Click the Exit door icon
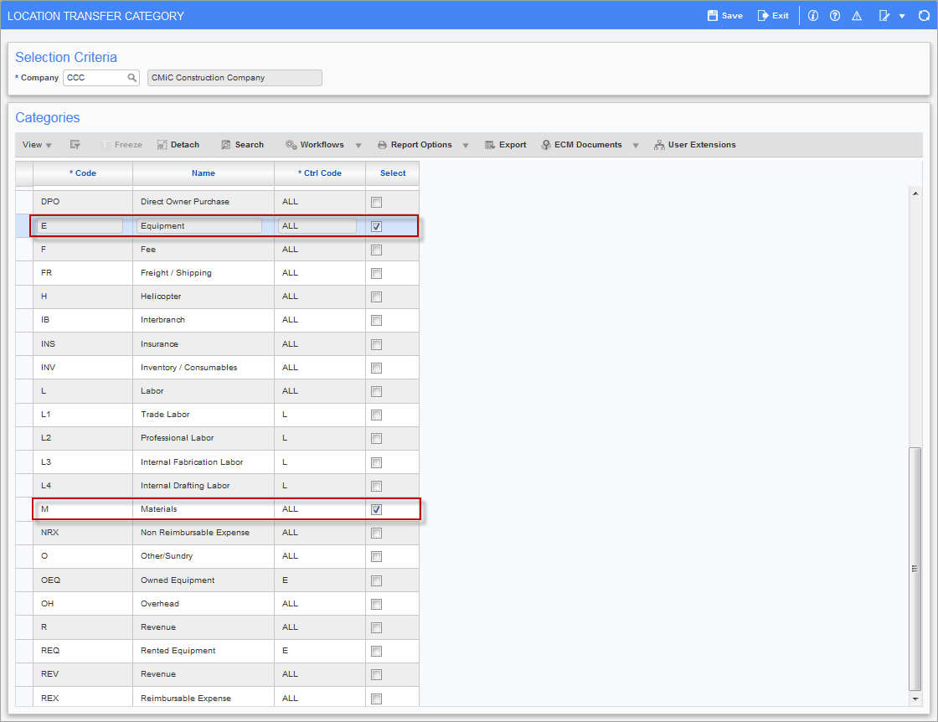Image resolution: width=938 pixels, height=722 pixels. point(763,16)
